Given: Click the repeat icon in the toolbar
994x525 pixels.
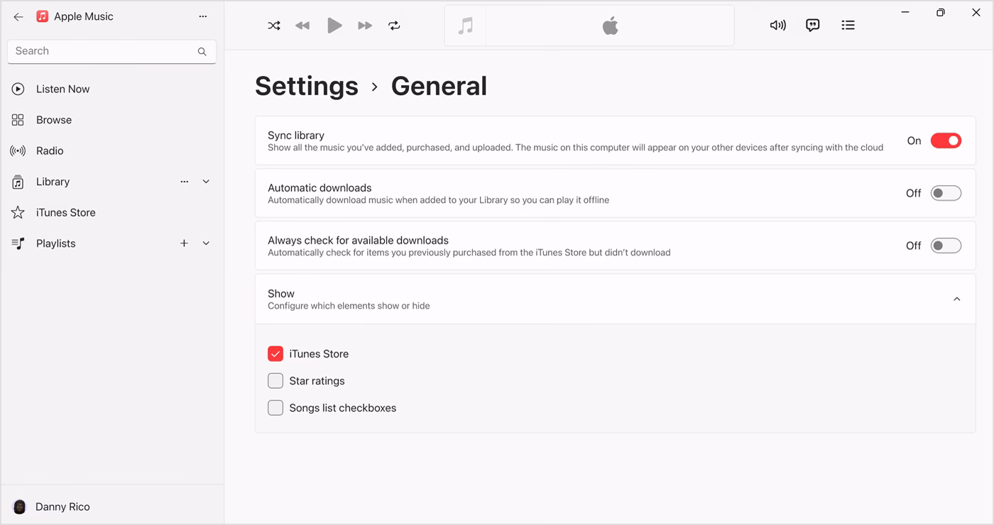Looking at the screenshot, I should 395,25.
